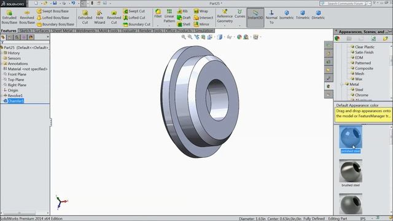
Task: Create a new document
Action: (x=36, y=3)
